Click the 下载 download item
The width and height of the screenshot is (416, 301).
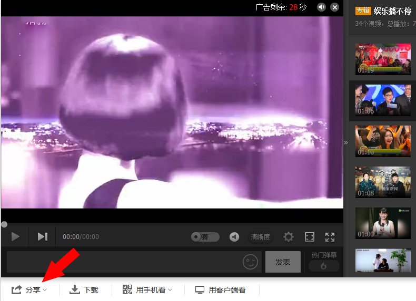pos(85,290)
